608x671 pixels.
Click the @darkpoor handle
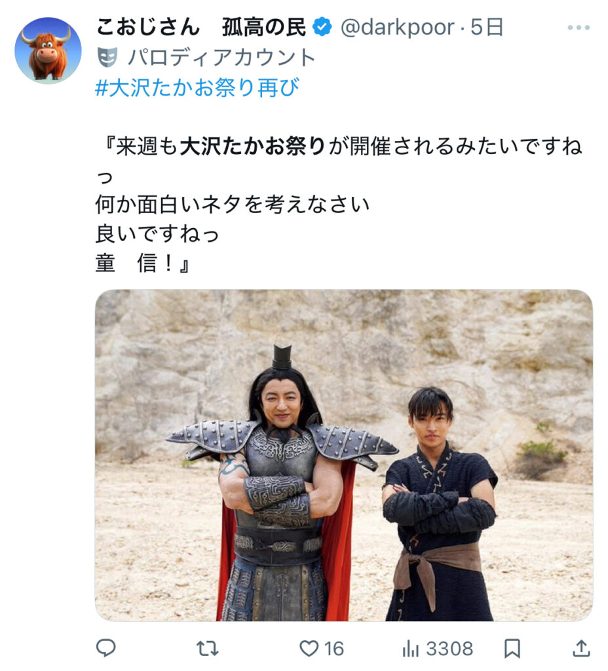click(x=397, y=28)
